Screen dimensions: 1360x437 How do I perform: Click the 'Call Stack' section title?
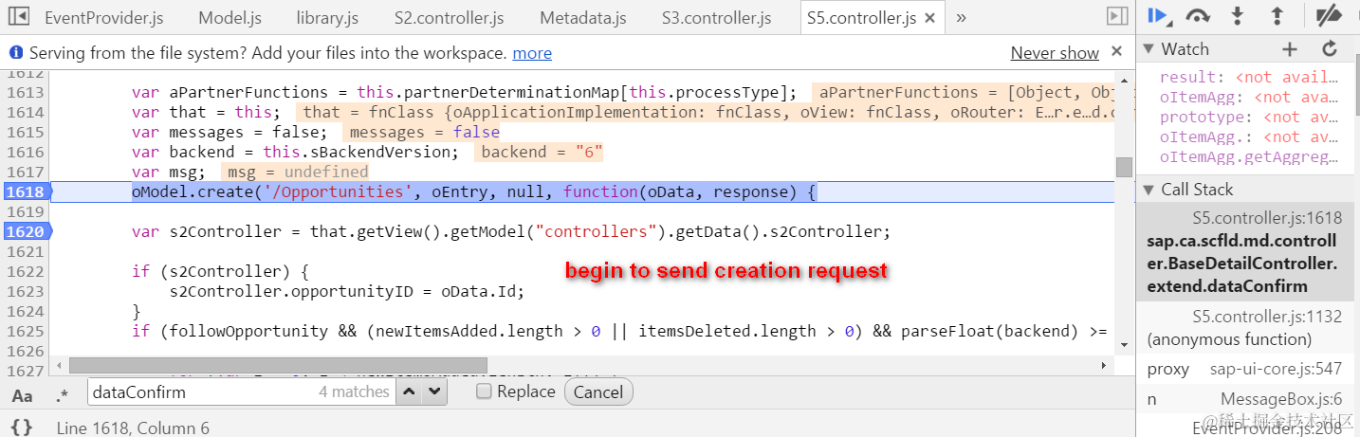pos(1197,190)
